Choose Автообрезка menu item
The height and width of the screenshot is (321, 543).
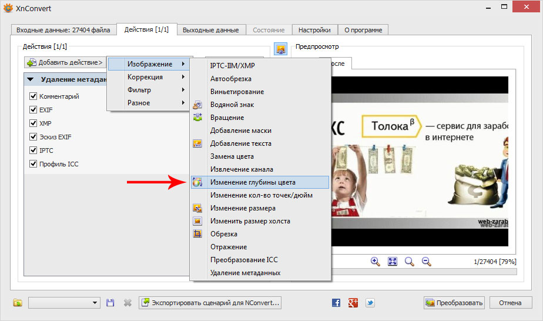260,79
